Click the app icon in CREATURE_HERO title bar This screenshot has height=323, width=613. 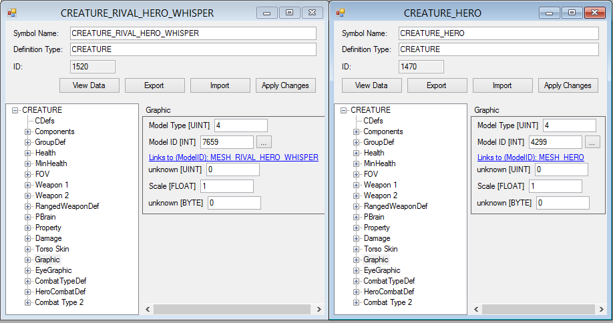pyautogui.click(x=341, y=13)
